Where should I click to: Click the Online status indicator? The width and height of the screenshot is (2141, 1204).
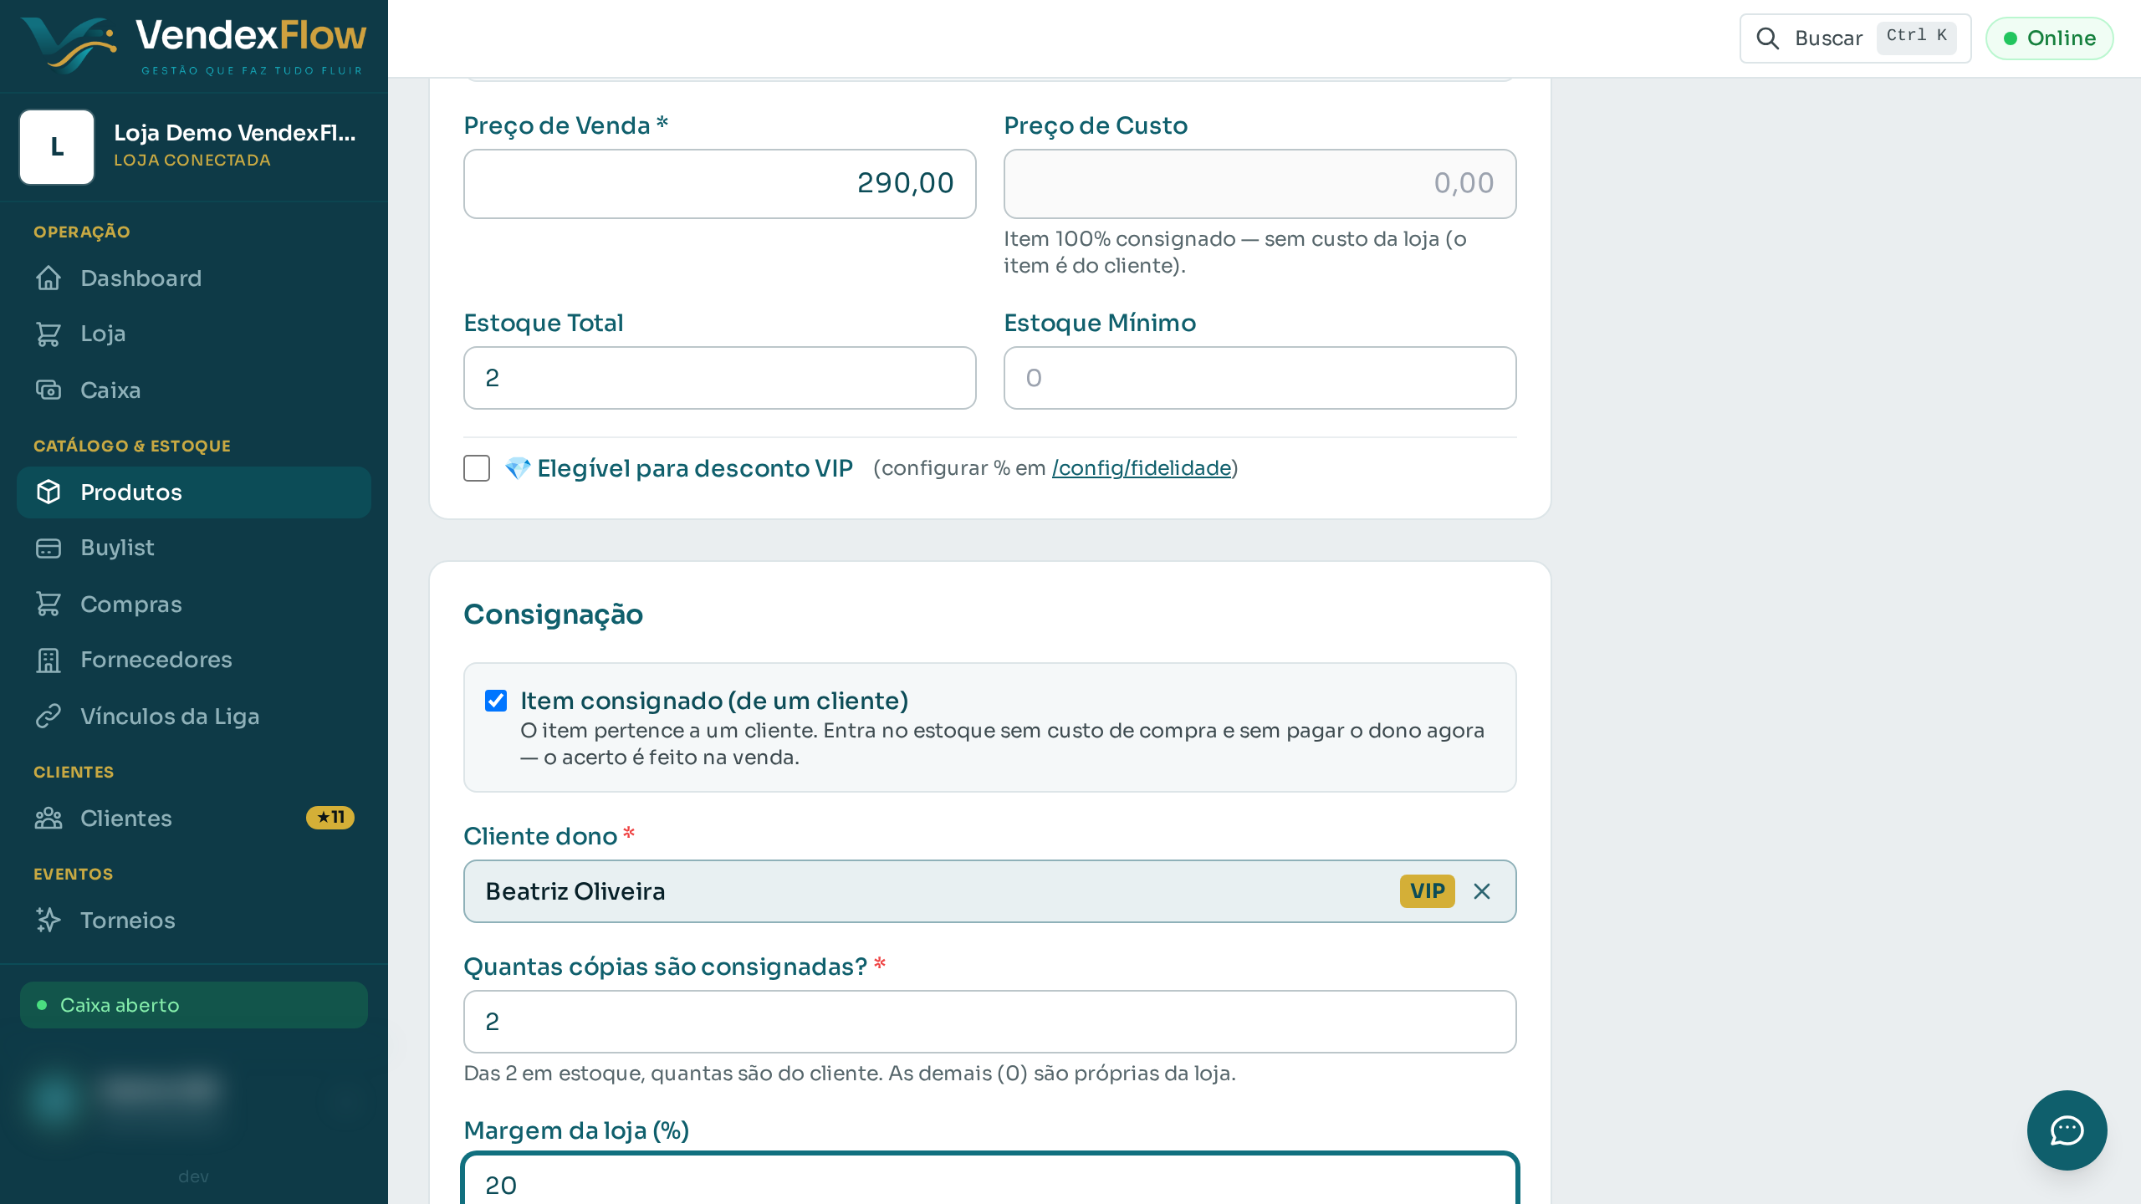2050,38
